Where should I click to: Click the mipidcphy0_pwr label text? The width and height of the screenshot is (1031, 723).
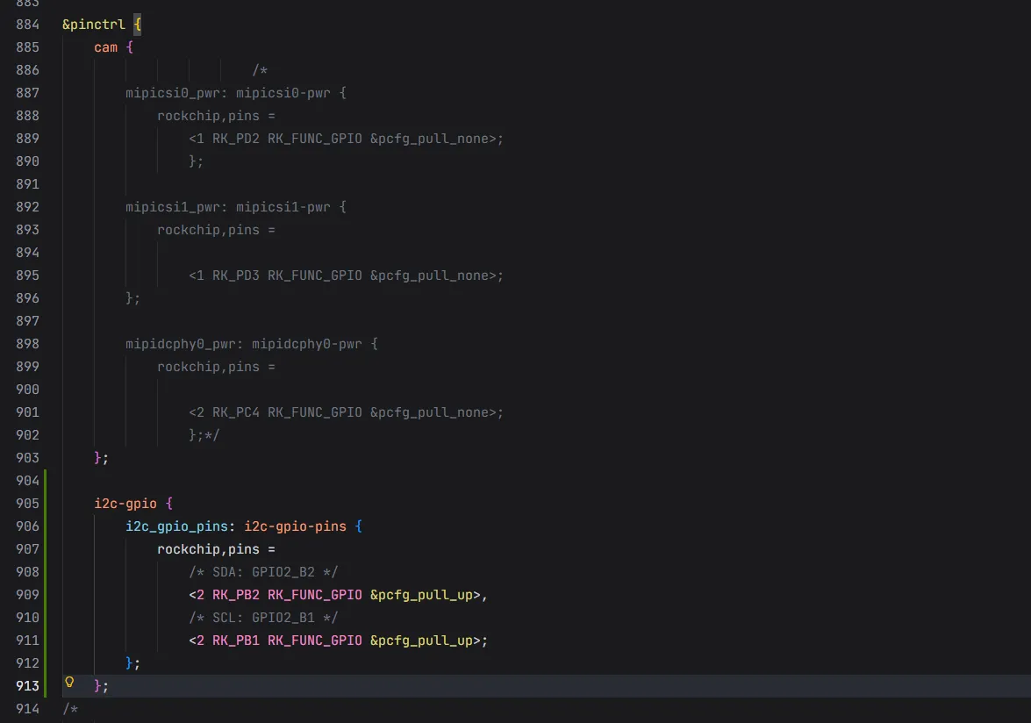pyautogui.click(x=181, y=344)
